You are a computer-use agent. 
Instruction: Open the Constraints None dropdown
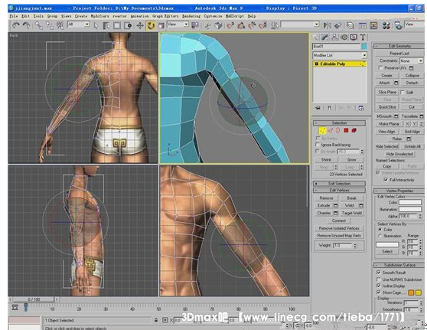[x=411, y=60]
